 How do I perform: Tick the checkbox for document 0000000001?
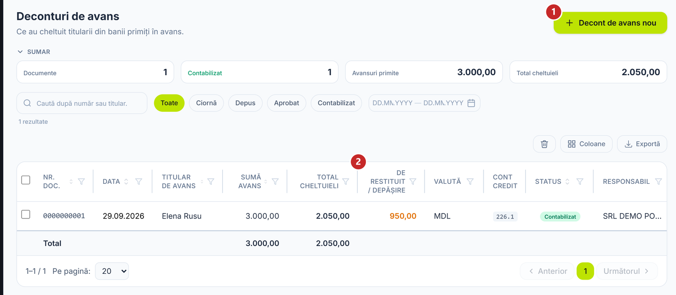26,214
